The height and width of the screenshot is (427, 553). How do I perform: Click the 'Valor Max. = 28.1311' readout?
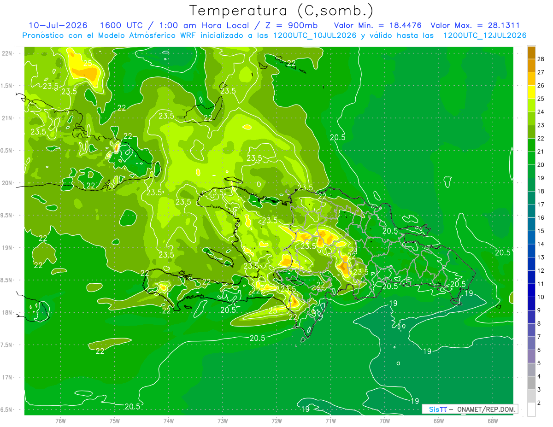[x=475, y=25]
